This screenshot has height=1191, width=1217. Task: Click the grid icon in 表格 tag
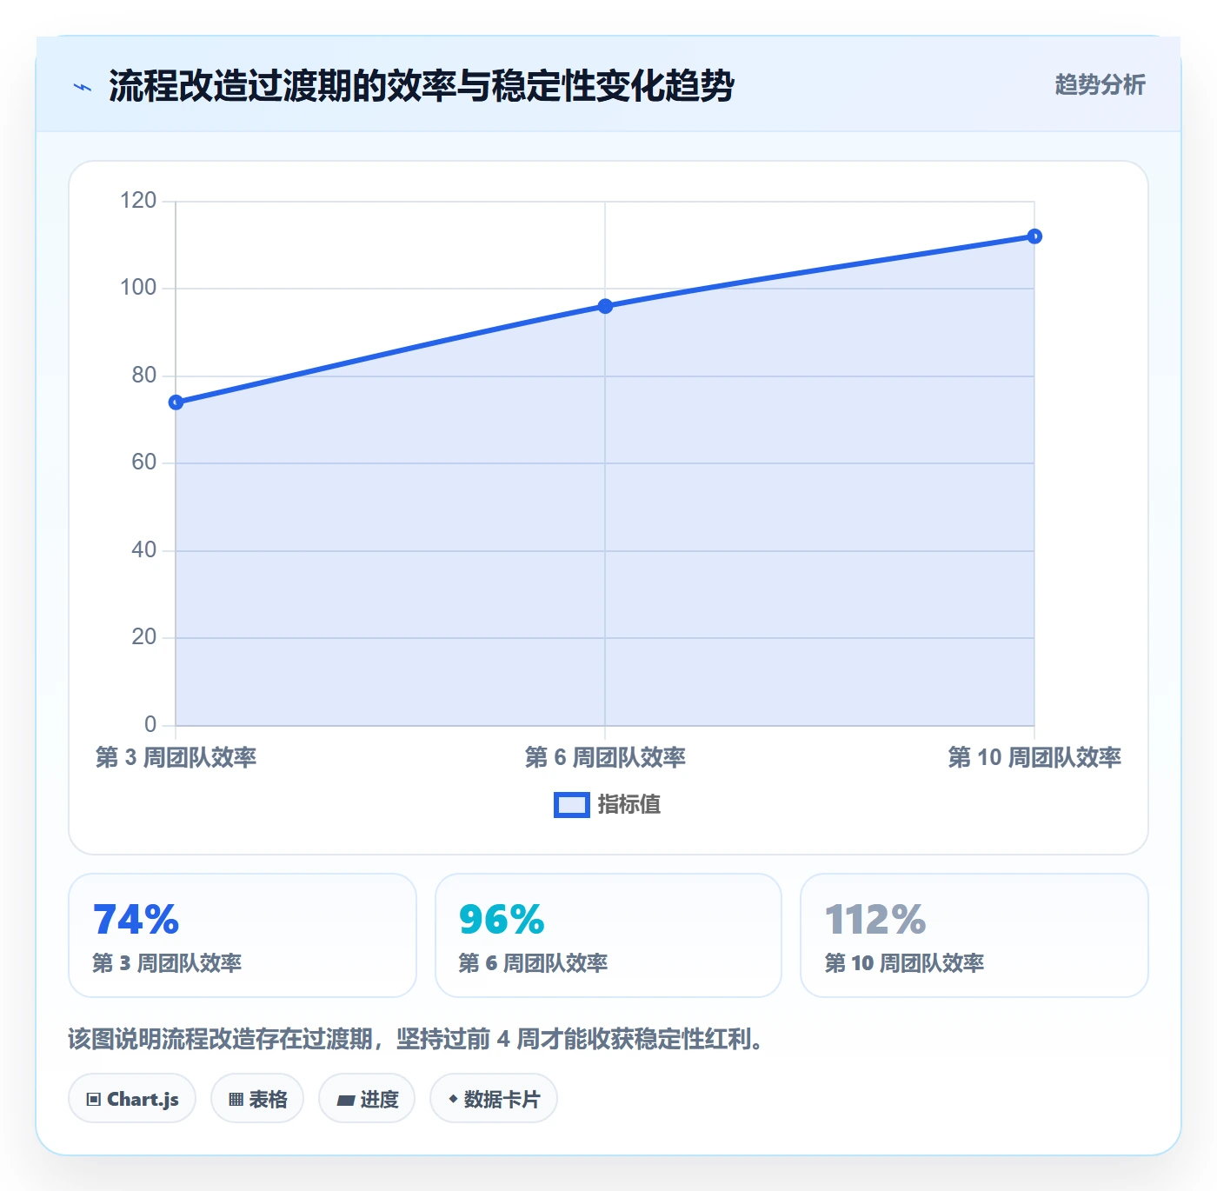coord(236,1100)
